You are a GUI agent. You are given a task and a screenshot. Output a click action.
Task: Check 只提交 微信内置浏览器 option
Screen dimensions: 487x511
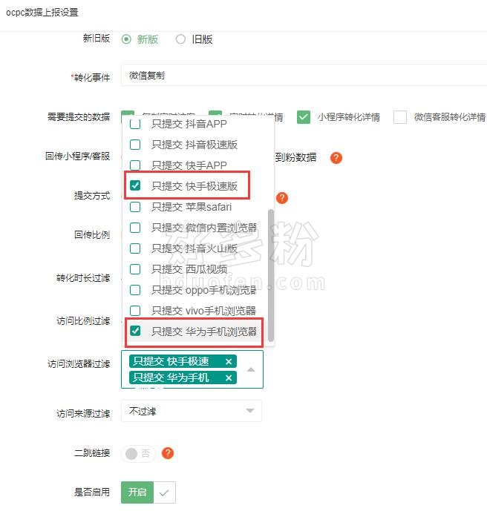(x=135, y=228)
